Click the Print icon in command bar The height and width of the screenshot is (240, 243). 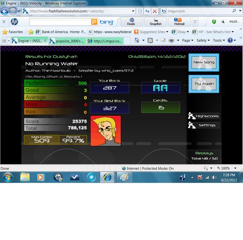pos(171,40)
